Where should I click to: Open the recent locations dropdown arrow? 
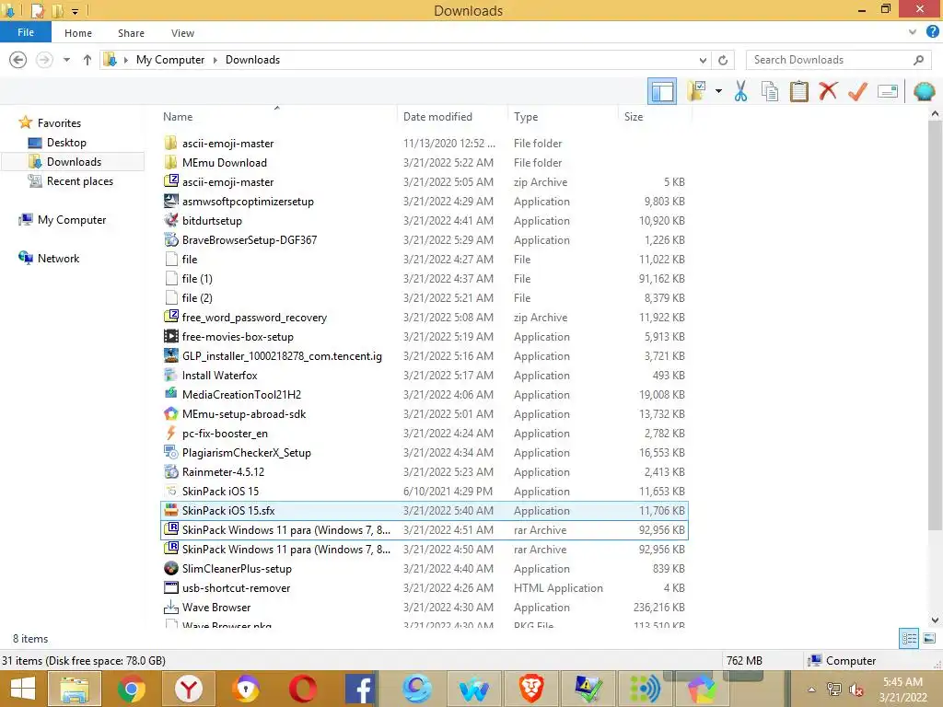click(x=66, y=60)
